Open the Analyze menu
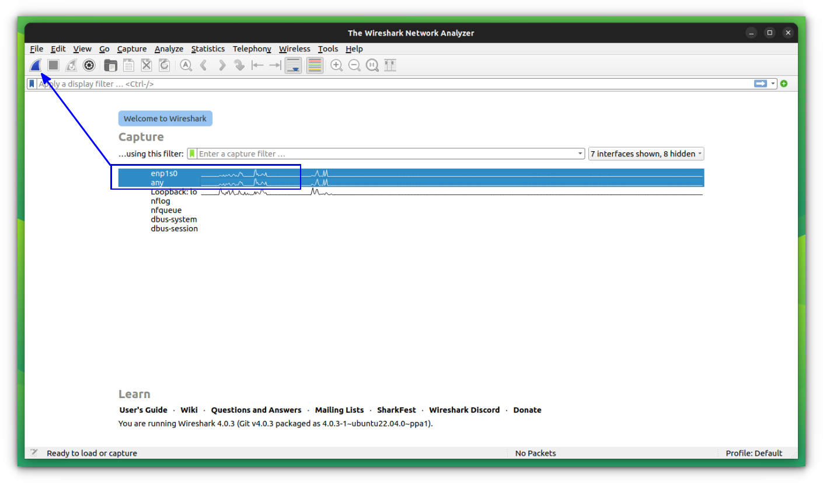 (169, 49)
